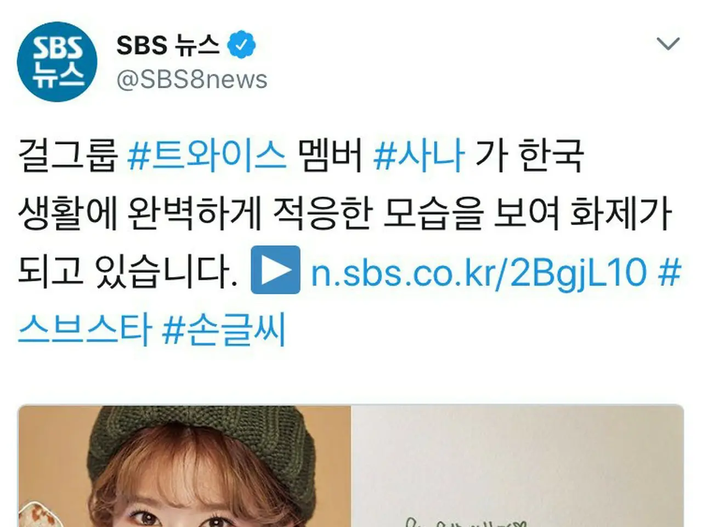Open the #사나 hashtag

[419, 155]
